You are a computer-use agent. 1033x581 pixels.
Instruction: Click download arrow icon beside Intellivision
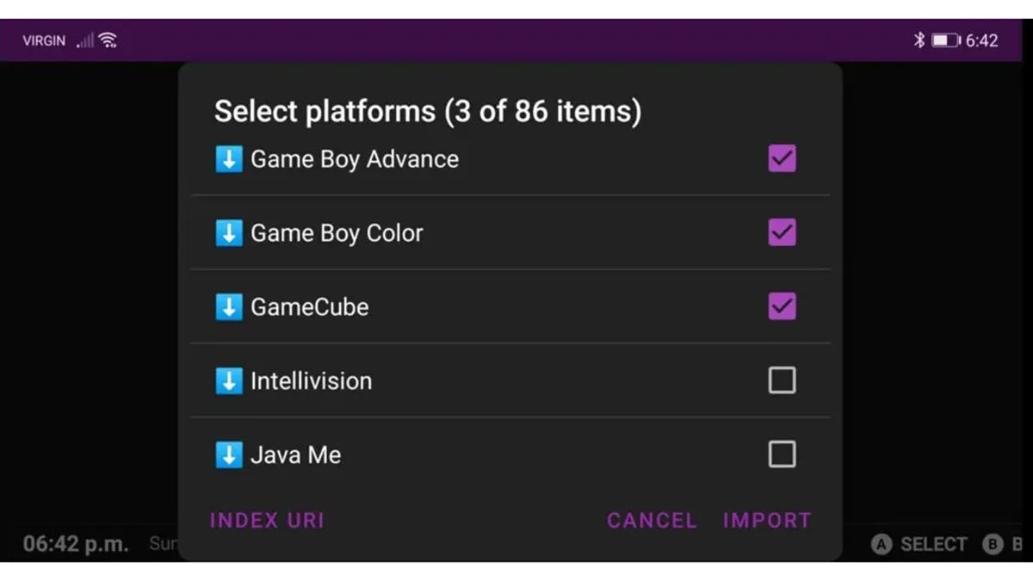228,381
